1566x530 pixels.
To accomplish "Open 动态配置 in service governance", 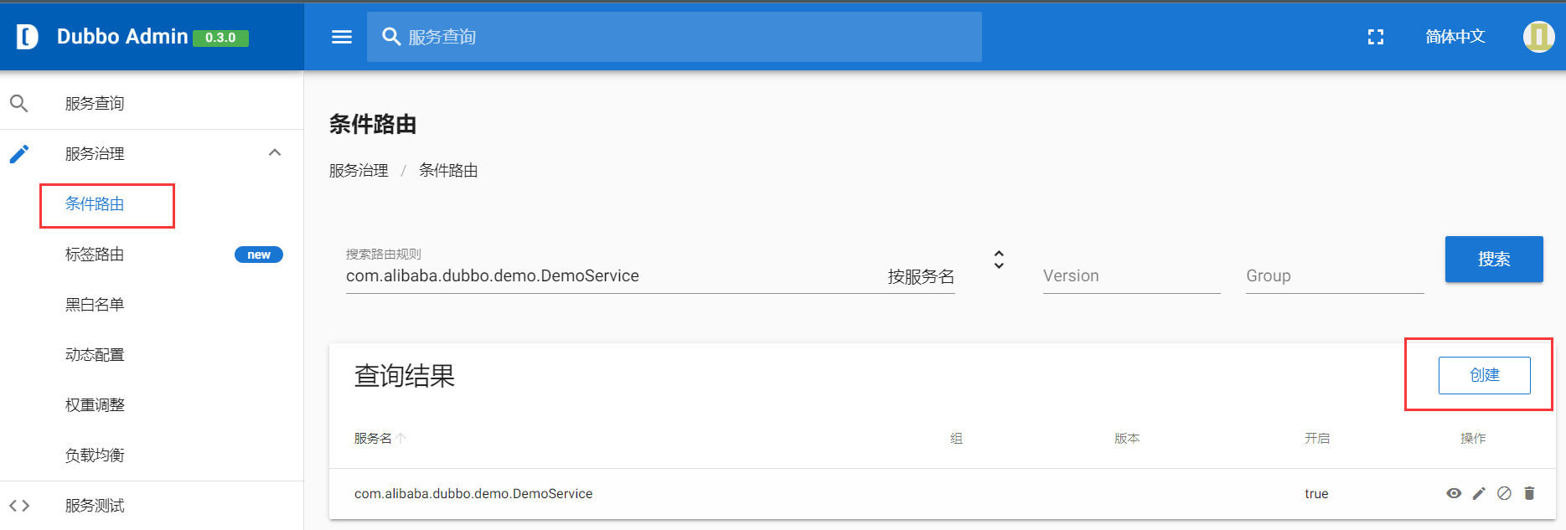I will (94, 354).
